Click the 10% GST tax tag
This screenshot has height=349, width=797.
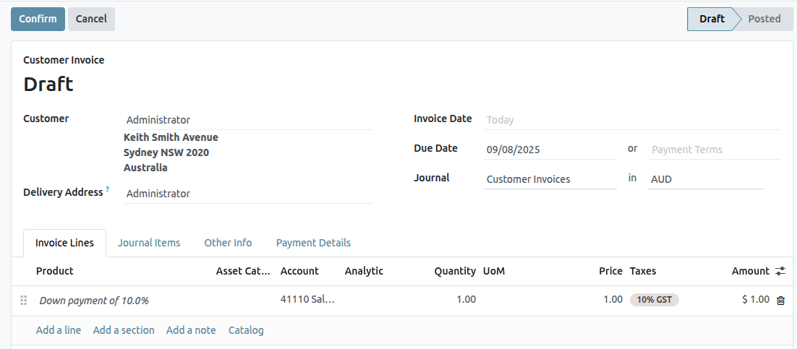[654, 300]
